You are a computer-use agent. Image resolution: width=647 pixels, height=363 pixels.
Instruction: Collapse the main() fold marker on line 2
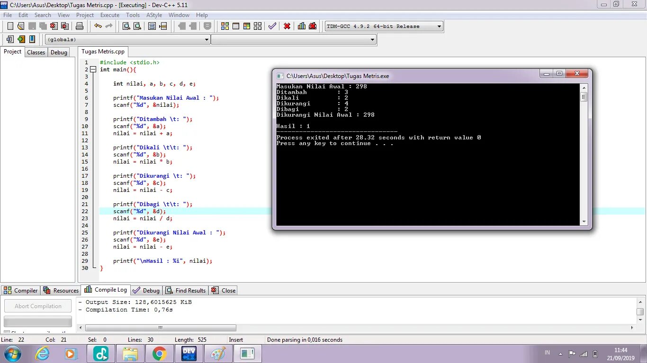pyautogui.click(x=93, y=69)
